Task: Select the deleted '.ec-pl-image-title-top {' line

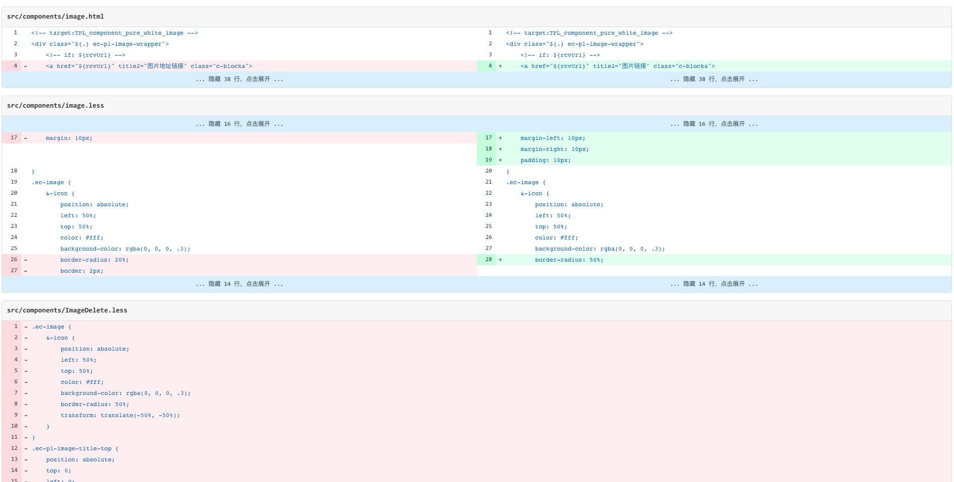Action: (73, 448)
